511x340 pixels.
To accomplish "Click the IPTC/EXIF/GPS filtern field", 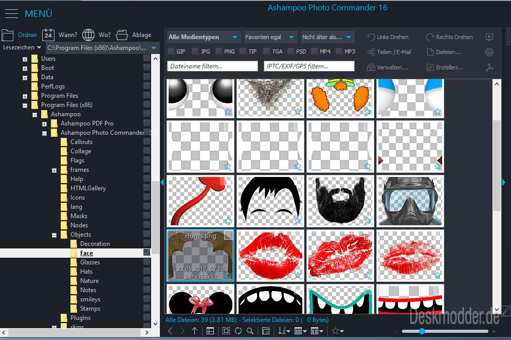I will (309, 66).
